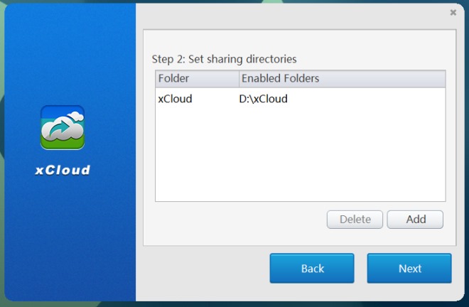469x307 pixels.
Task: Click the xCloud app logo icon
Action: (x=63, y=127)
